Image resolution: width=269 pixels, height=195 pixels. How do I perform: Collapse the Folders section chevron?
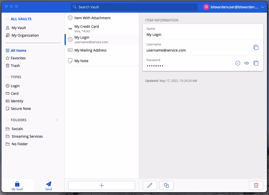[7, 120]
